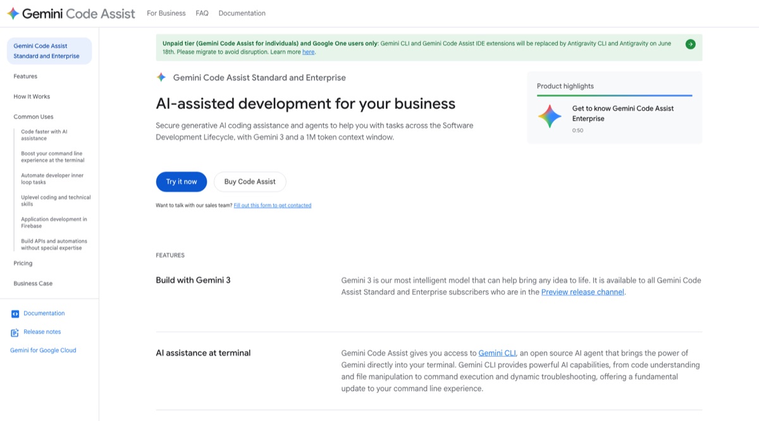Click the Release notes icon in sidebar
Image resolution: width=759 pixels, height=421 pixels.
tap(15, 333)
